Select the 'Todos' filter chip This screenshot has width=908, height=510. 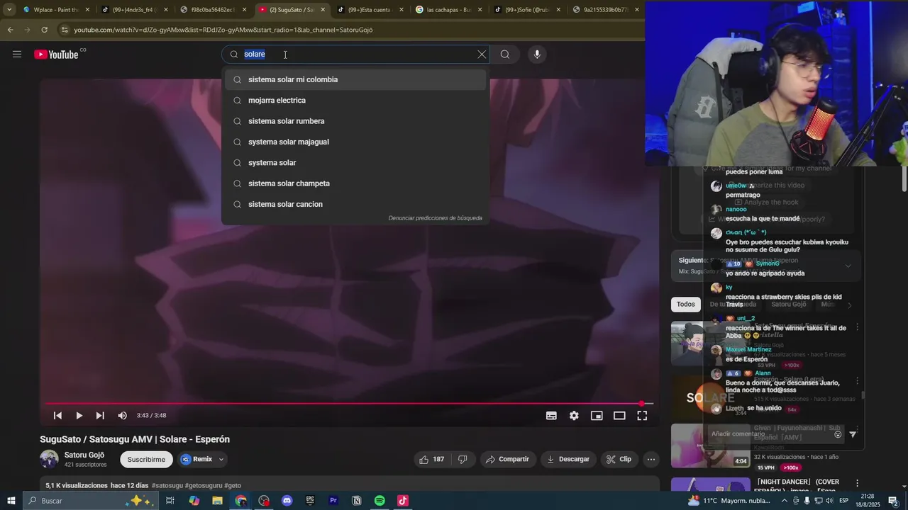[686, 305]
